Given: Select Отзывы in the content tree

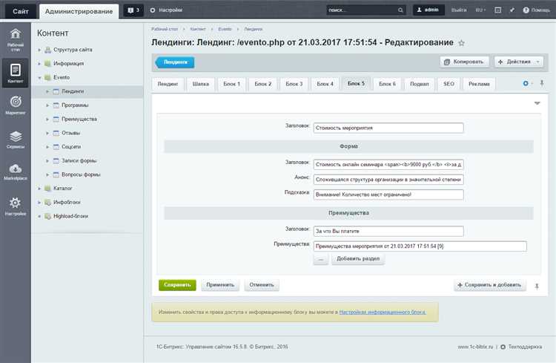Looking at the screenshot, I should pos(71,133).
